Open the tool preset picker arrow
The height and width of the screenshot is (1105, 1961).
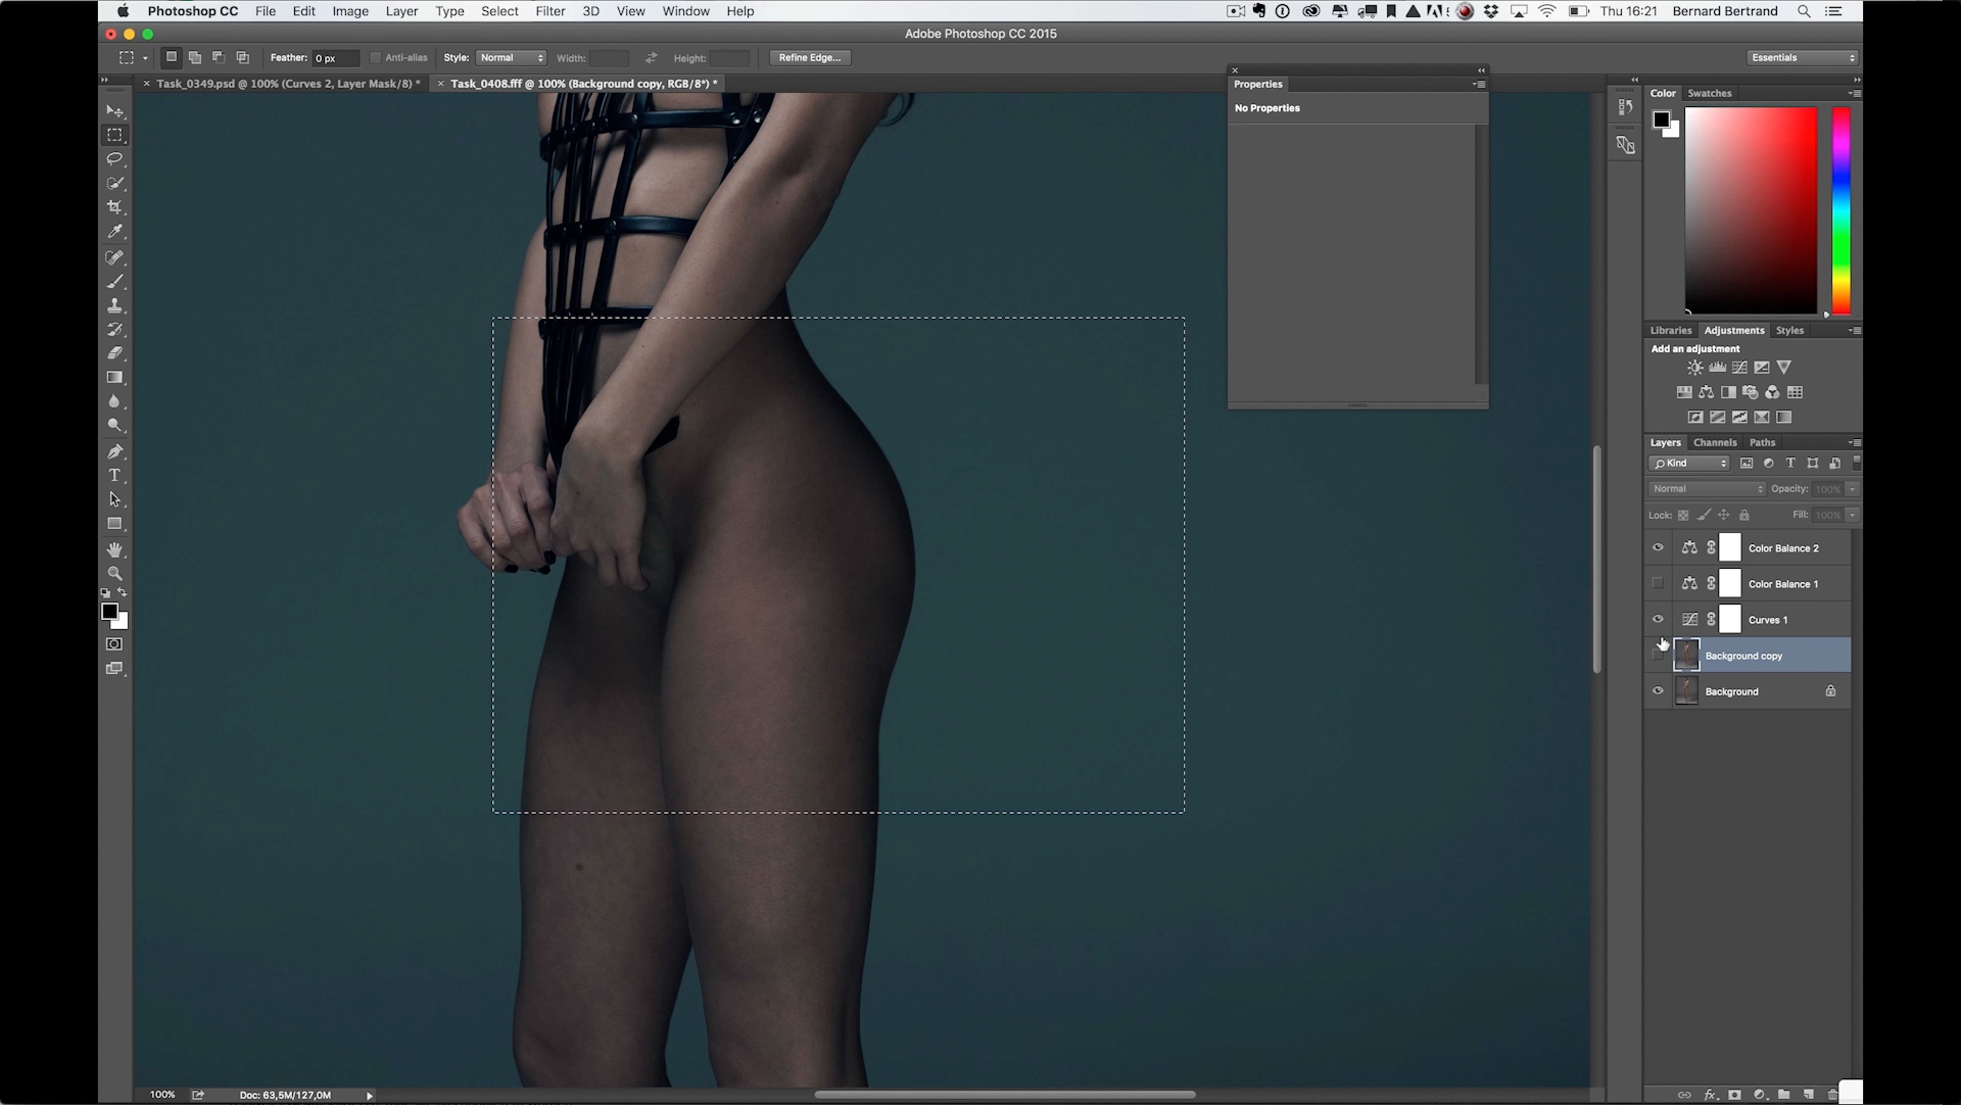(x=145, y=59)
